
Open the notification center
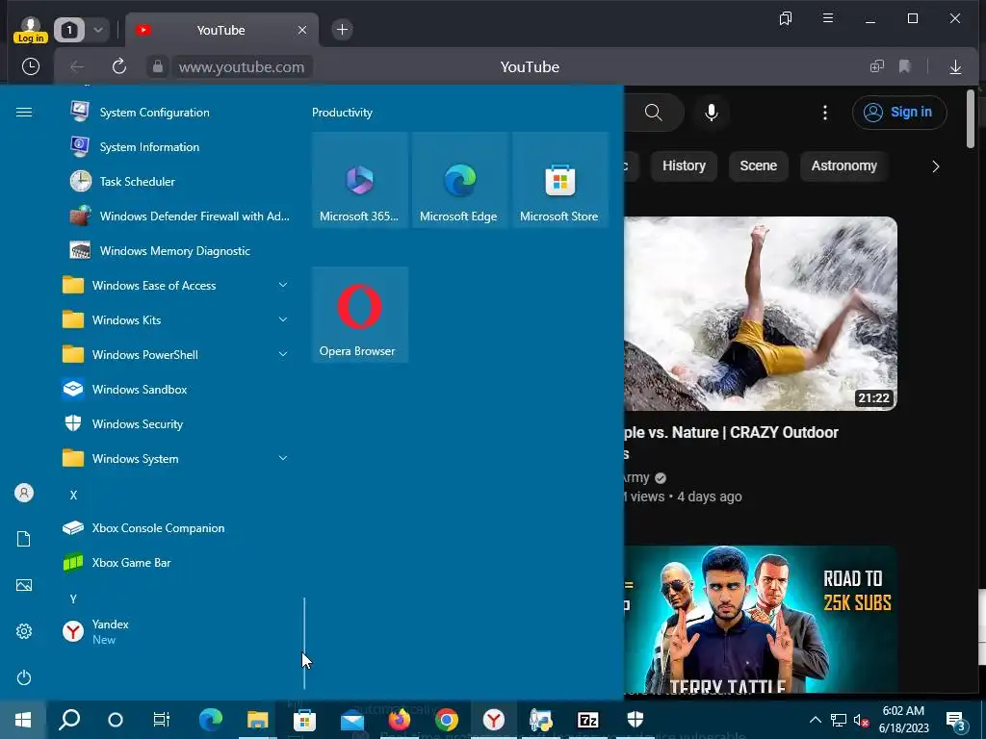click(x=956, y=720)
